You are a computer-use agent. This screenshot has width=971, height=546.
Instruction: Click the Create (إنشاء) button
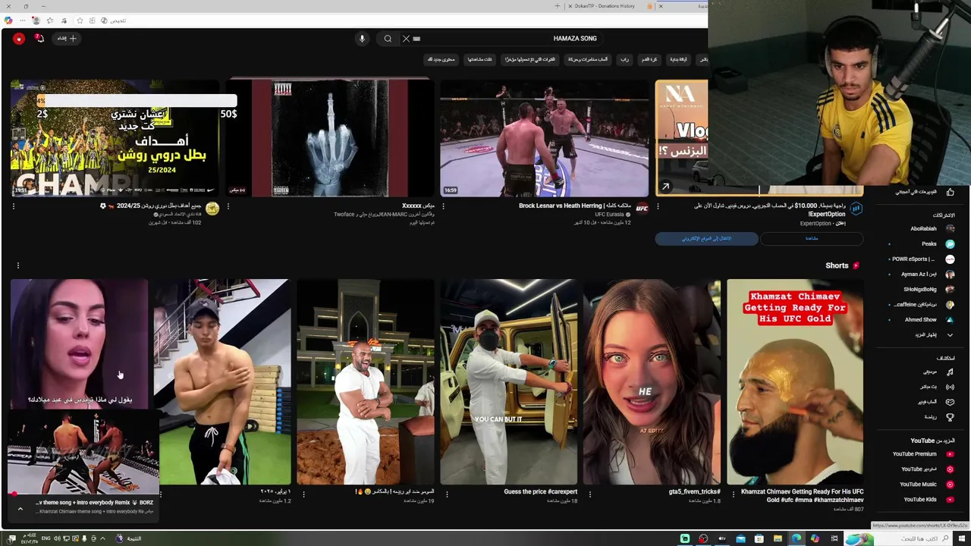pyautogui.click(x=67, y=38)
